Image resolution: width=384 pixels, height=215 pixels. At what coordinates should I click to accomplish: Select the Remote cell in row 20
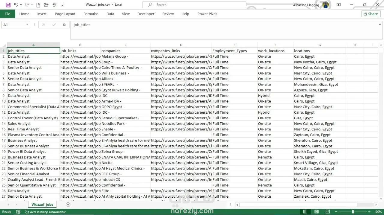(x=275, y=157)
